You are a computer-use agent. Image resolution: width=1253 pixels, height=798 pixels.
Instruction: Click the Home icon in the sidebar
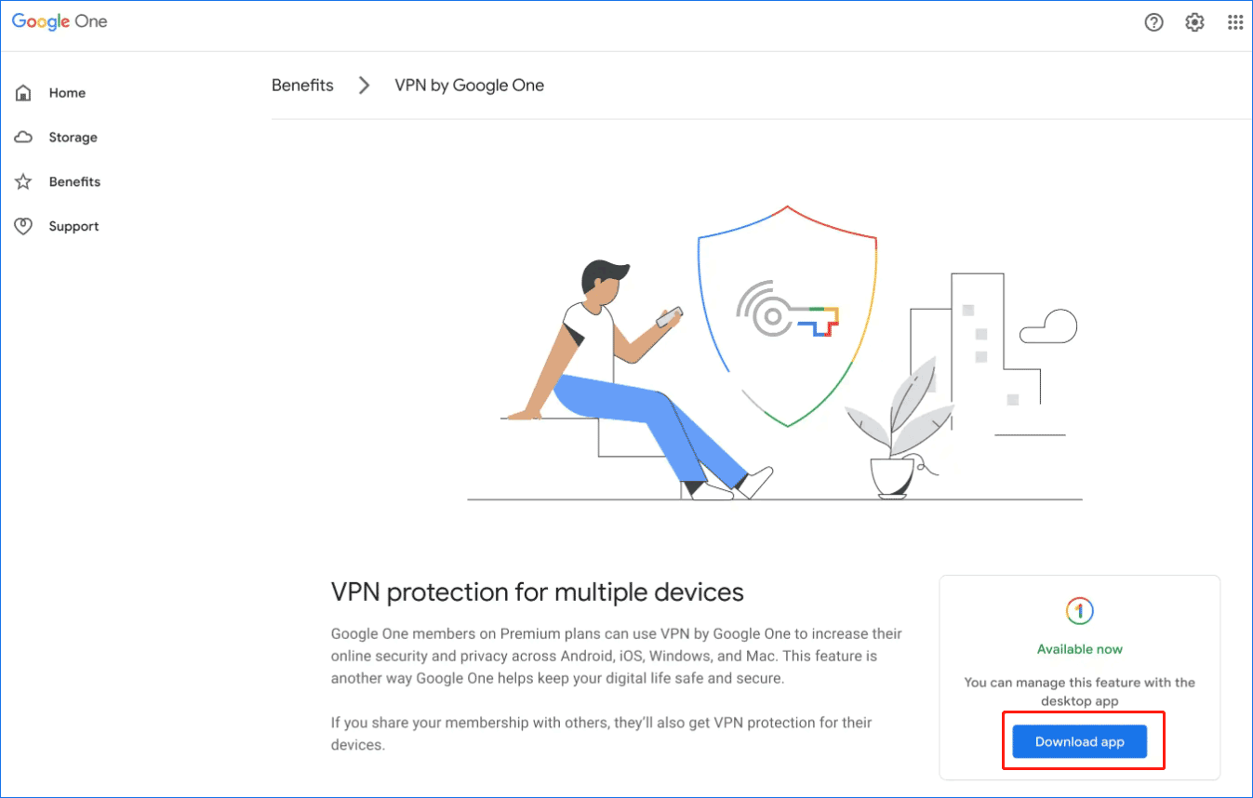click(23, 92)
